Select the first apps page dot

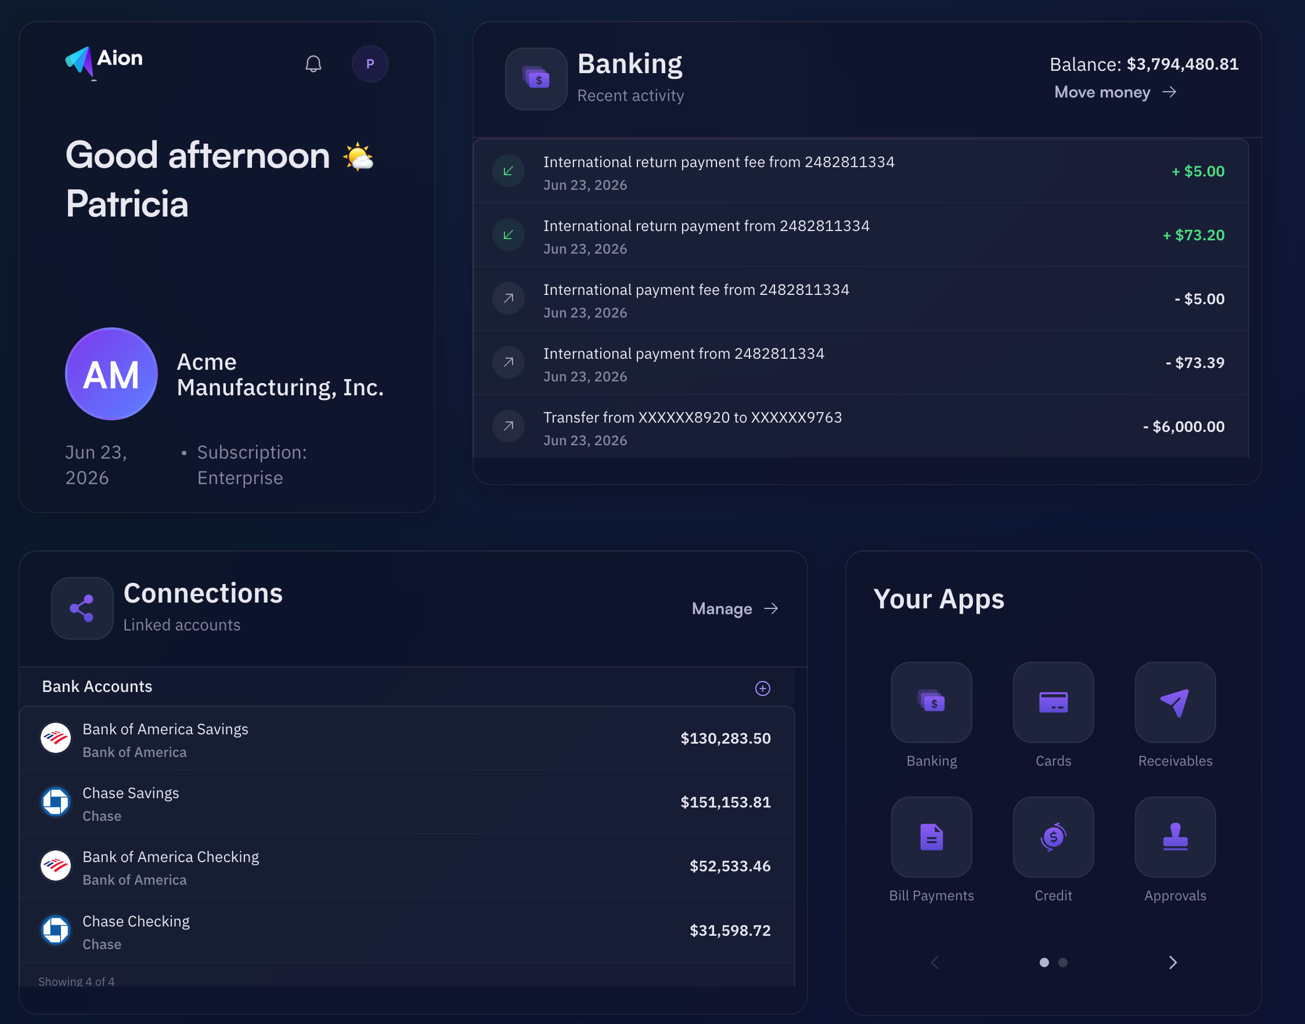tap(1044, 962)
